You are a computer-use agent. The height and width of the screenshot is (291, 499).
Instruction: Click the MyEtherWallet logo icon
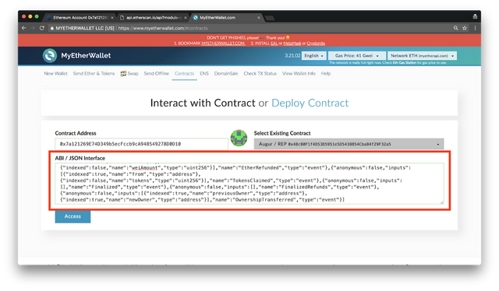pyautogui.click(x=50, y=55)
